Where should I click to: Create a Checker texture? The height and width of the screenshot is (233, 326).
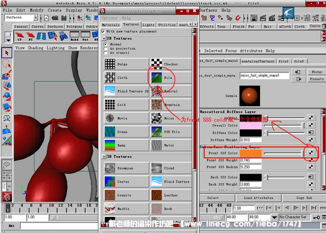(170, 64)
